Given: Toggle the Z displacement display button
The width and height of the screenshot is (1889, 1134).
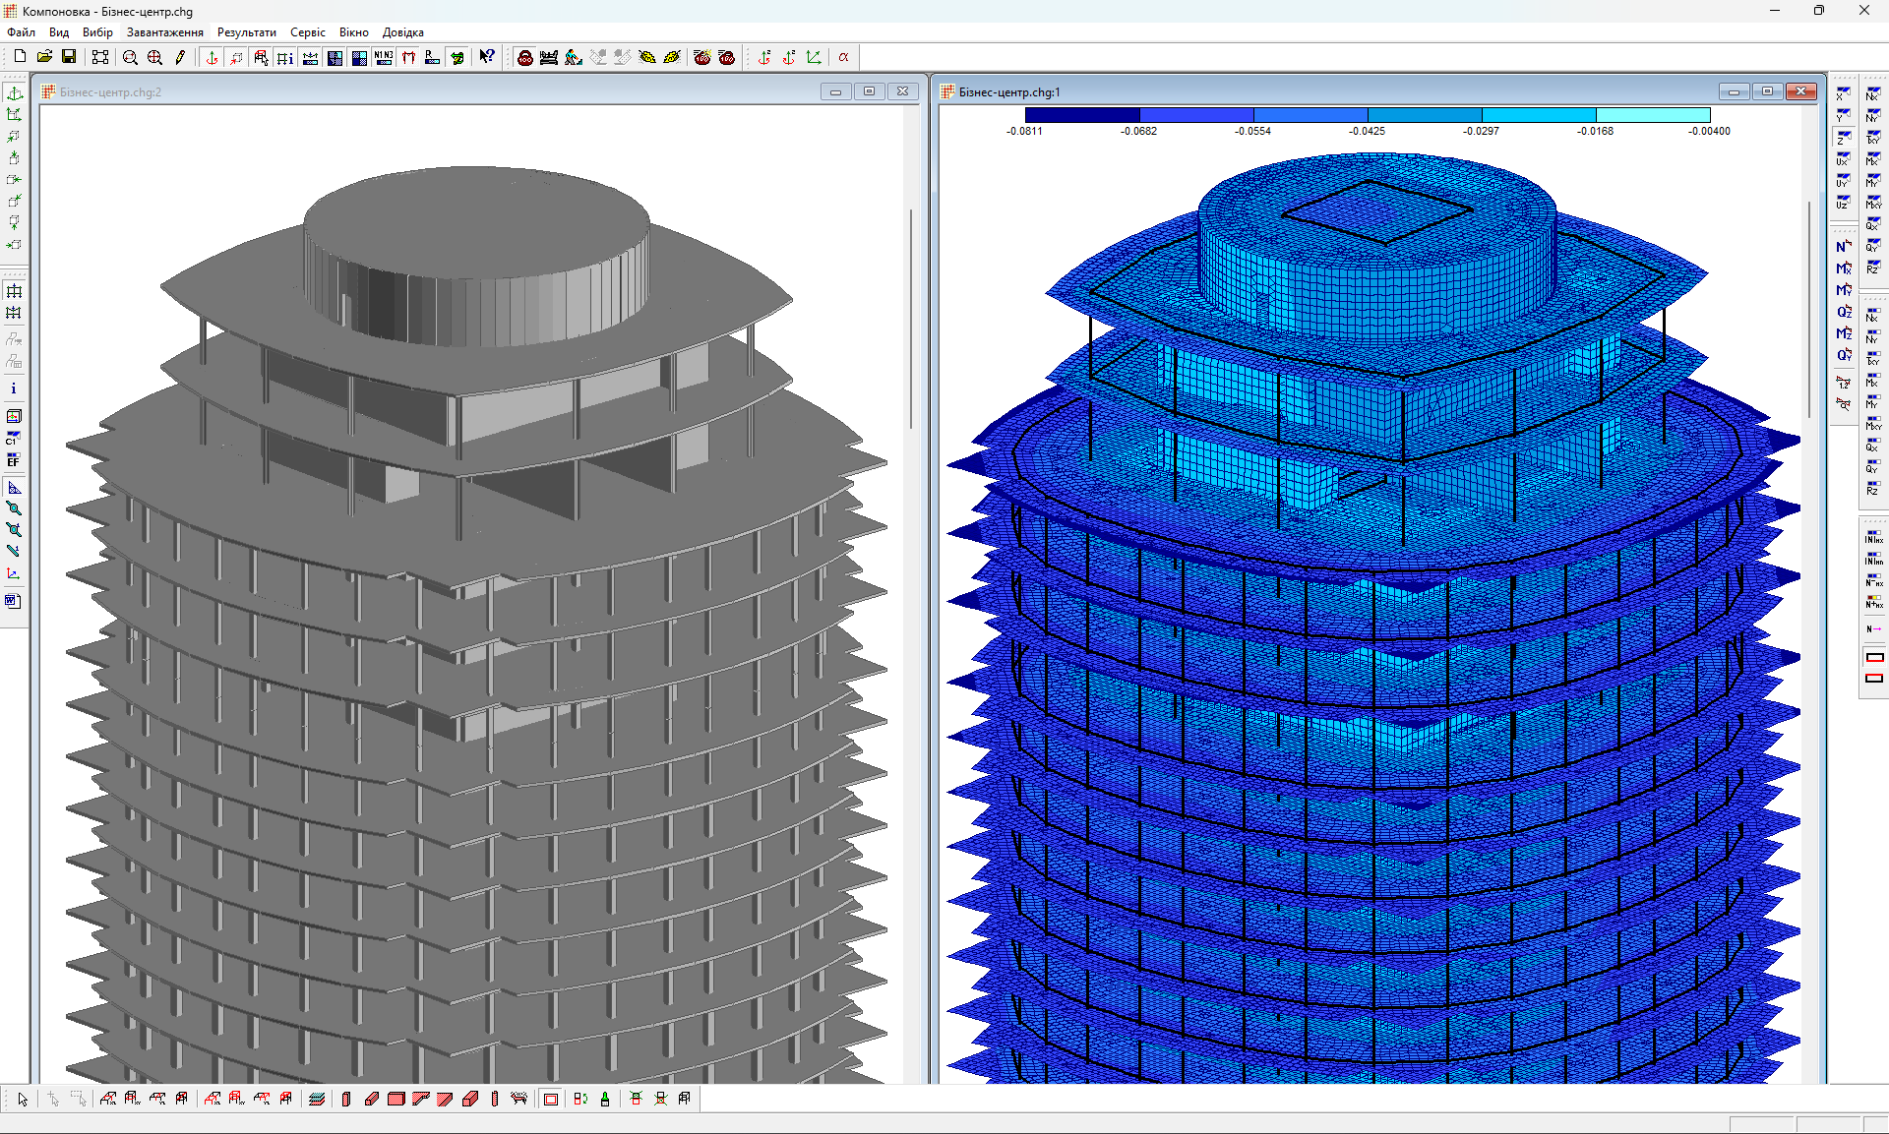Looking at the screenshot, I should pos(1843,139).
